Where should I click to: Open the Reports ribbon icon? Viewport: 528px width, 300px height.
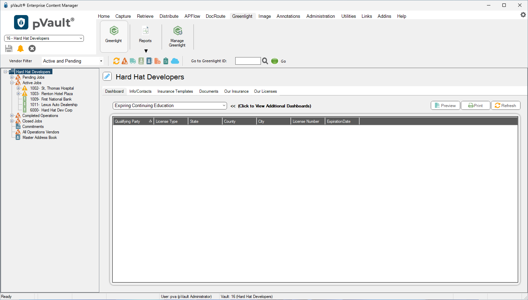[146, 31]
